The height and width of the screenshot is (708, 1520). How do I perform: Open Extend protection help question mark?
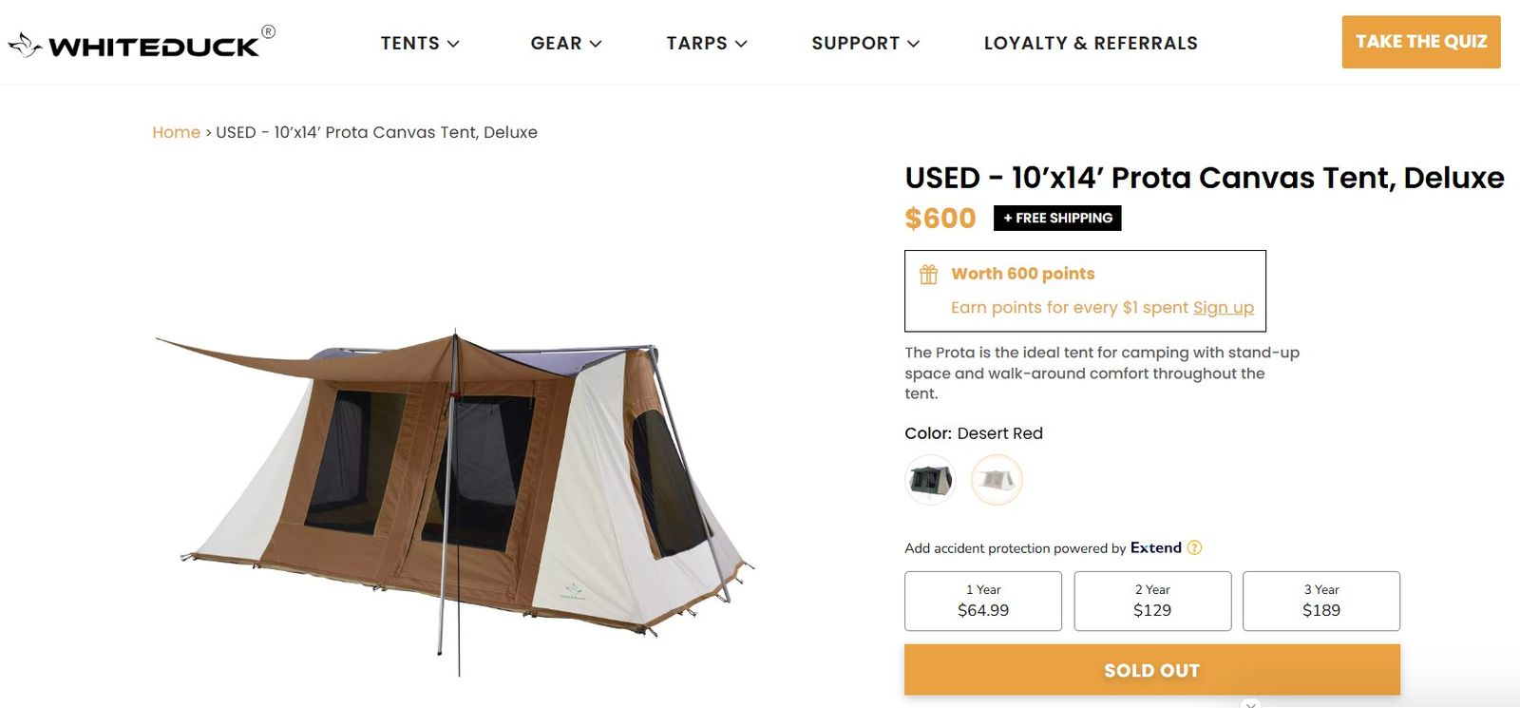[1195, 547]
